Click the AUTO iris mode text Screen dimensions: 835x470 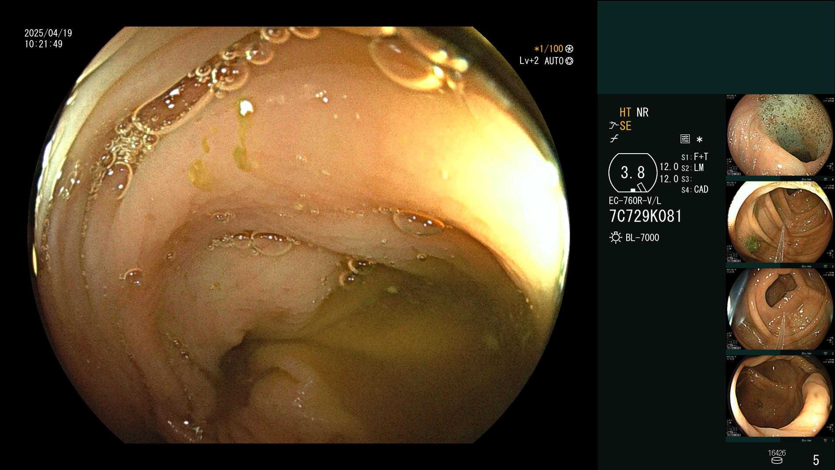(554, 61)
